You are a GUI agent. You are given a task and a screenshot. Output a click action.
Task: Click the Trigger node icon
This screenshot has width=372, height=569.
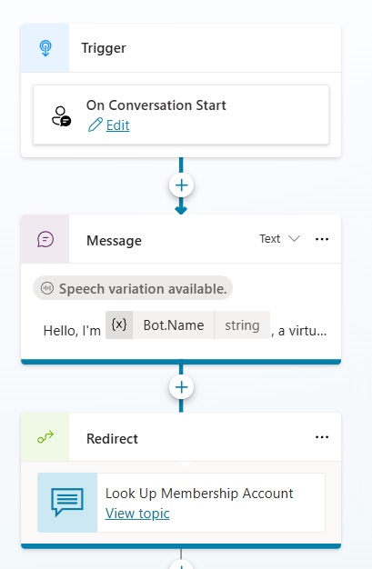click(45, 48)
